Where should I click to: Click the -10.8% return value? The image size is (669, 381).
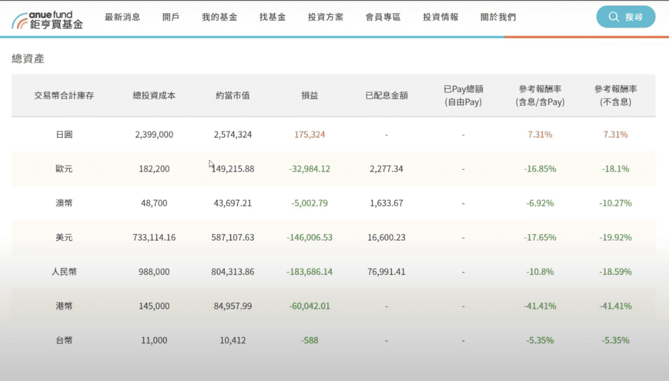[540, 272]
